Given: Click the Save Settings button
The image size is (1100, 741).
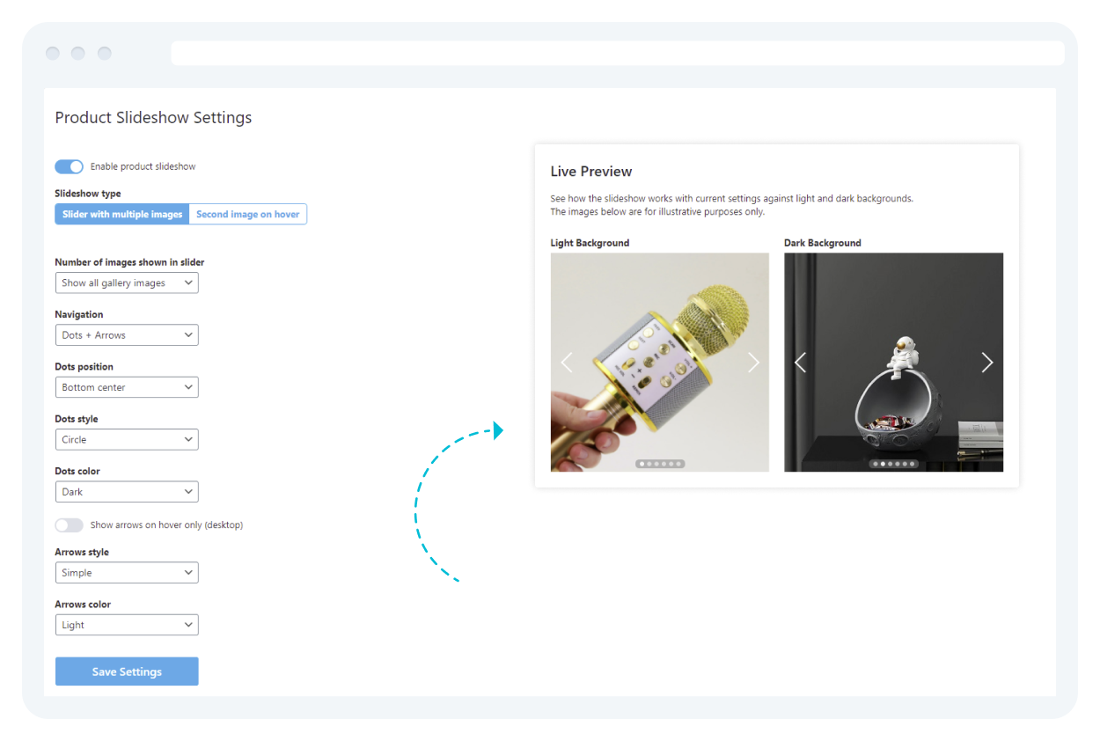Looking at the screenshot, I should click(x=127, y=671).
